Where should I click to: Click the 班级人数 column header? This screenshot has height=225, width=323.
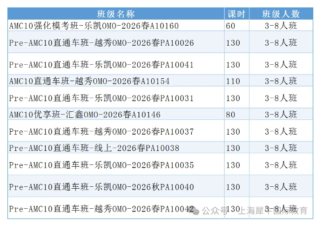tap(281, 14)
